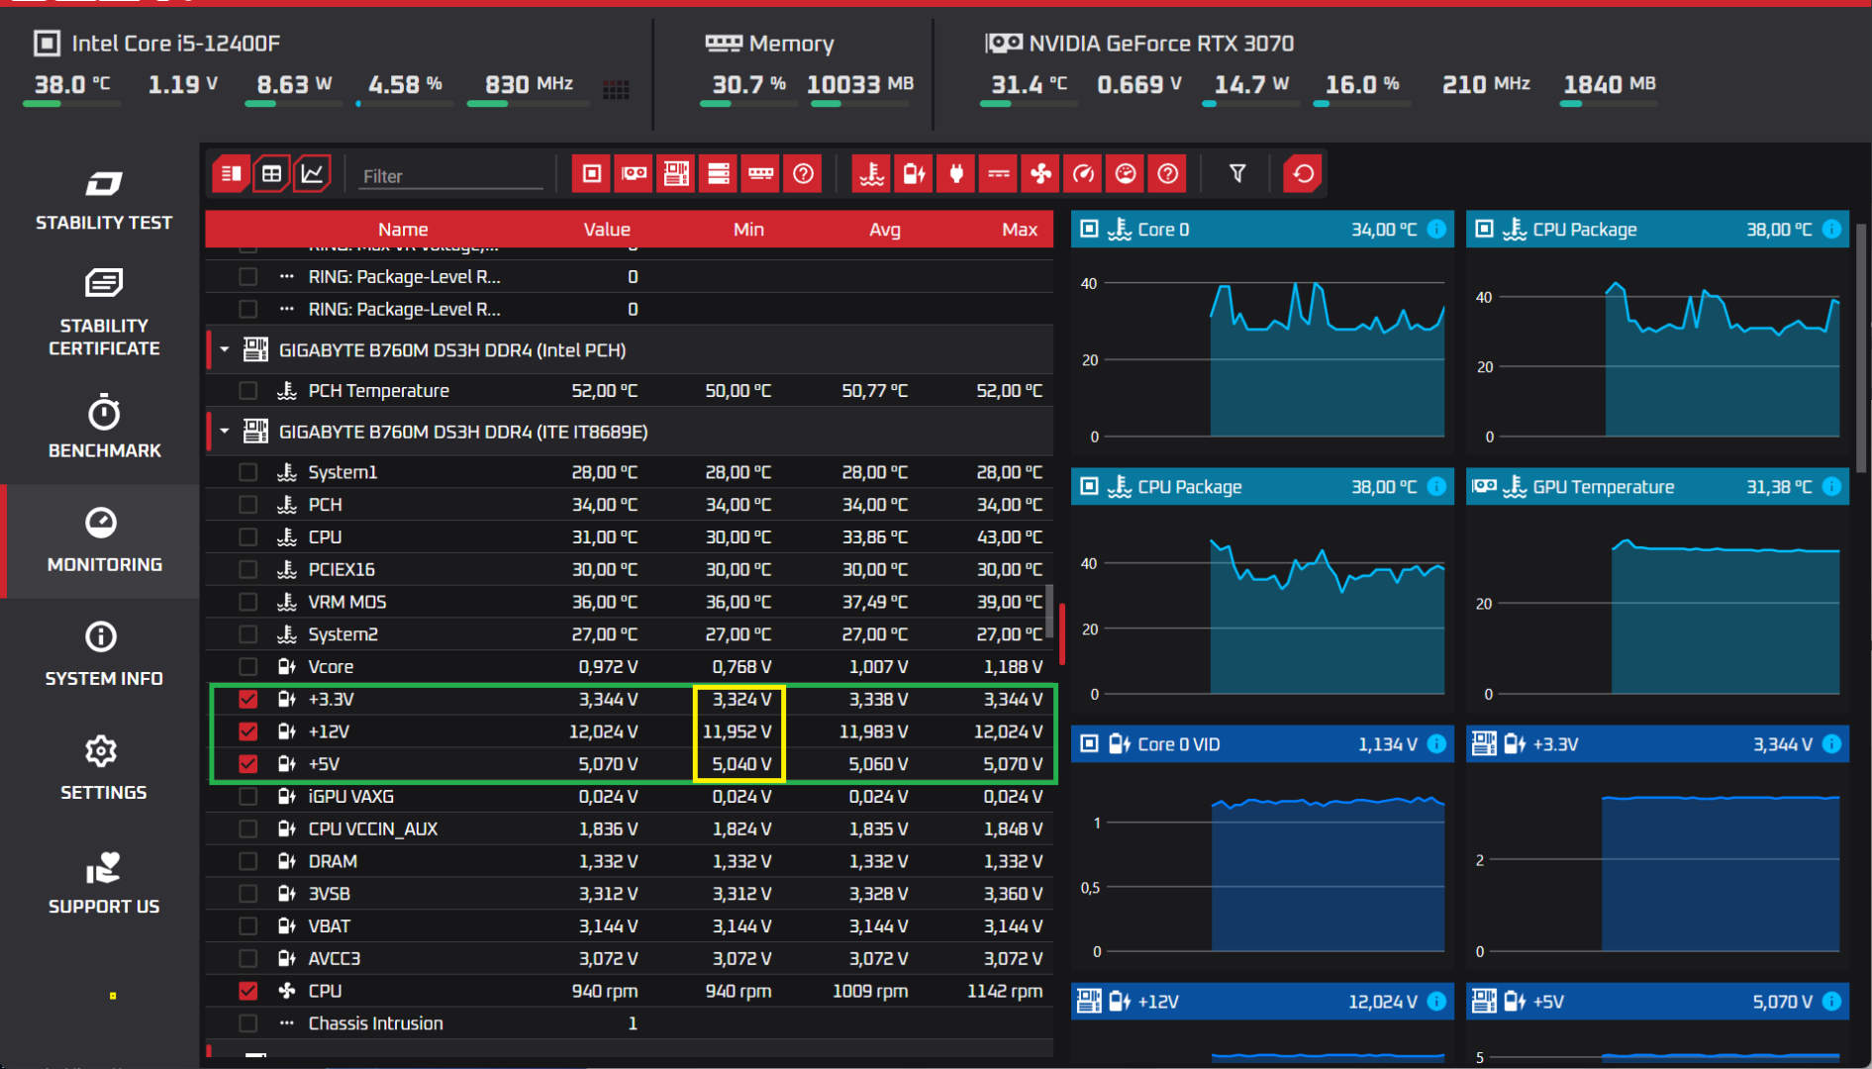Screen dimensions: 1872x1069
Task: Uncheck the +12V sensor checkbox
Action: pyautogui.click(x=247, y=731)
